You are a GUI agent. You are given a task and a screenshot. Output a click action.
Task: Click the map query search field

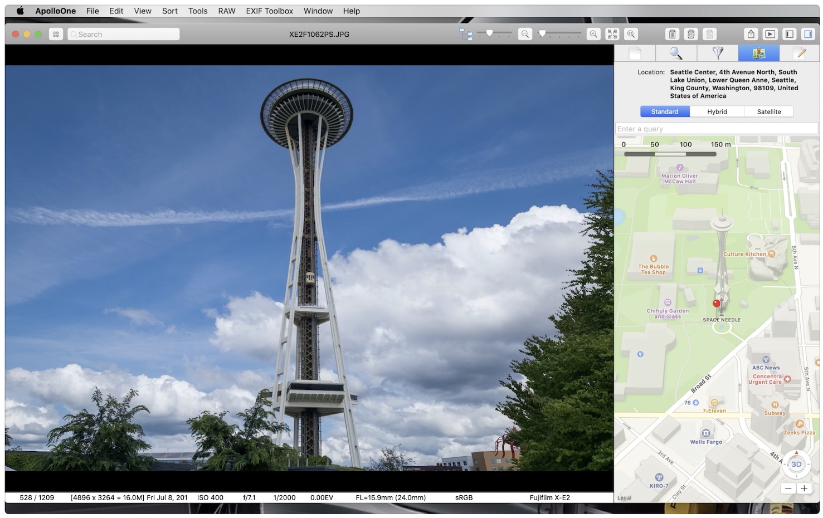717,129
